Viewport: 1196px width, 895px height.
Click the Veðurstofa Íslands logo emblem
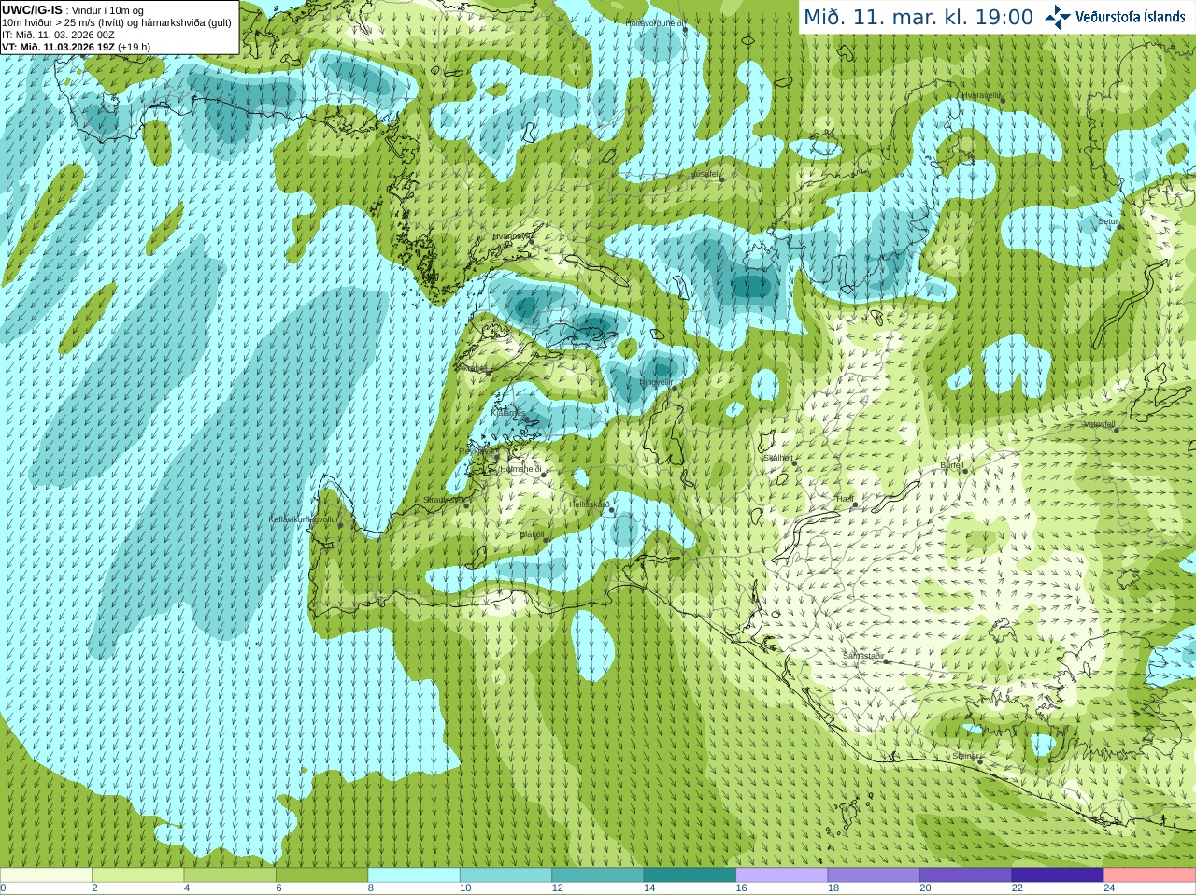[x=1058, y=17]
